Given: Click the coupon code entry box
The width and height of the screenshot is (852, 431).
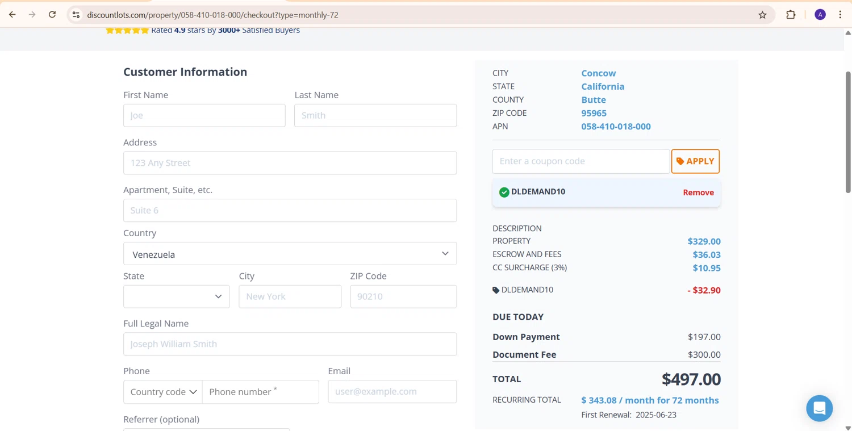Looking at the screenshot, I should tap(580, 161).
